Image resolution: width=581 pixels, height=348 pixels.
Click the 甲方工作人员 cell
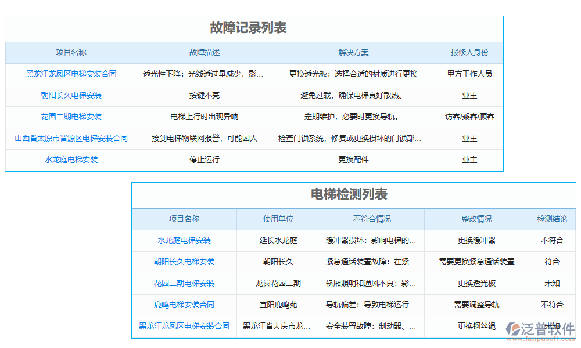(x=469, y=74)
